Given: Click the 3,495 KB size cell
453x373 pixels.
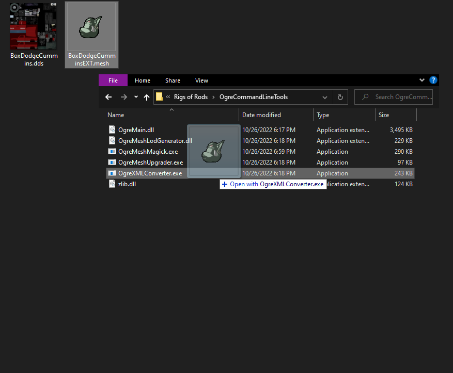Looking at the screenshot, I should pos(401,130).
